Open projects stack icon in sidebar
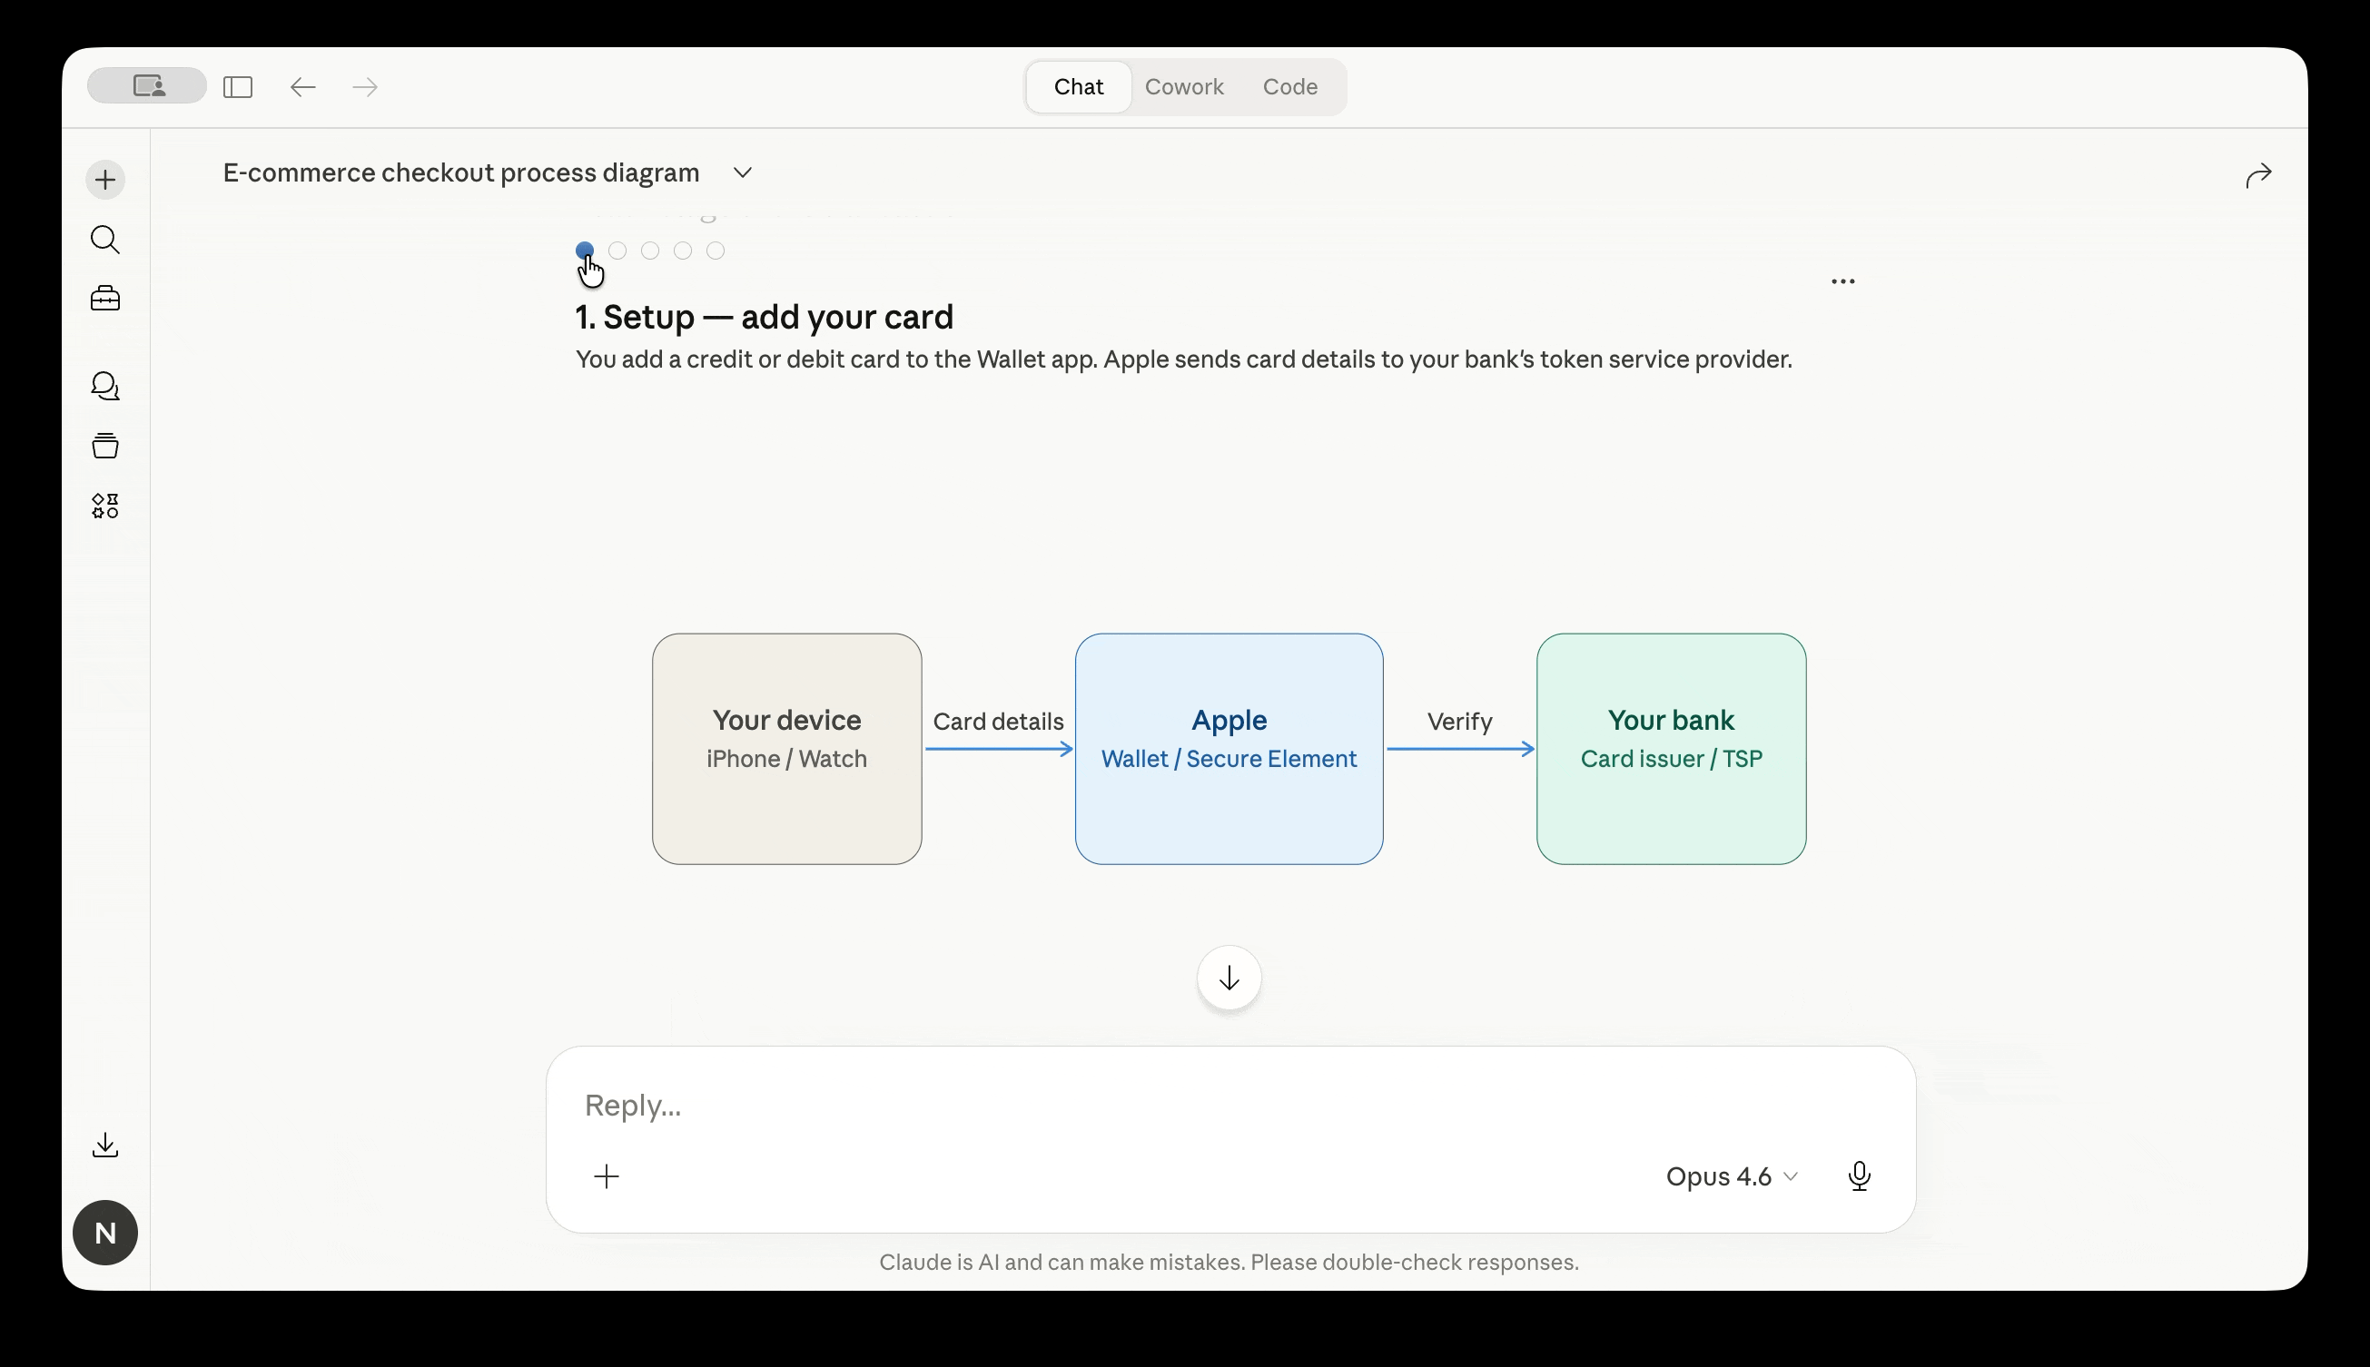 tap(105, 445)
